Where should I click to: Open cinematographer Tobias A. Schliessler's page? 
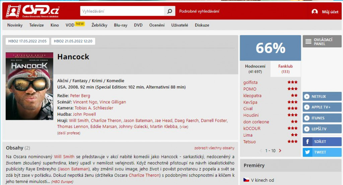pos(94,108)
